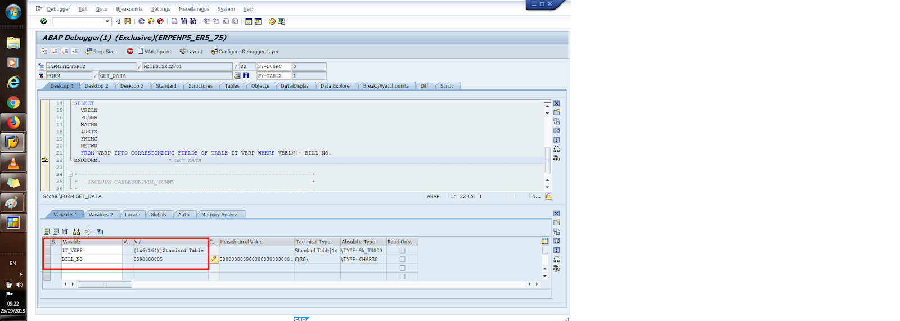
Task: Click the Find binoculars icon
Action: [183, 21]
